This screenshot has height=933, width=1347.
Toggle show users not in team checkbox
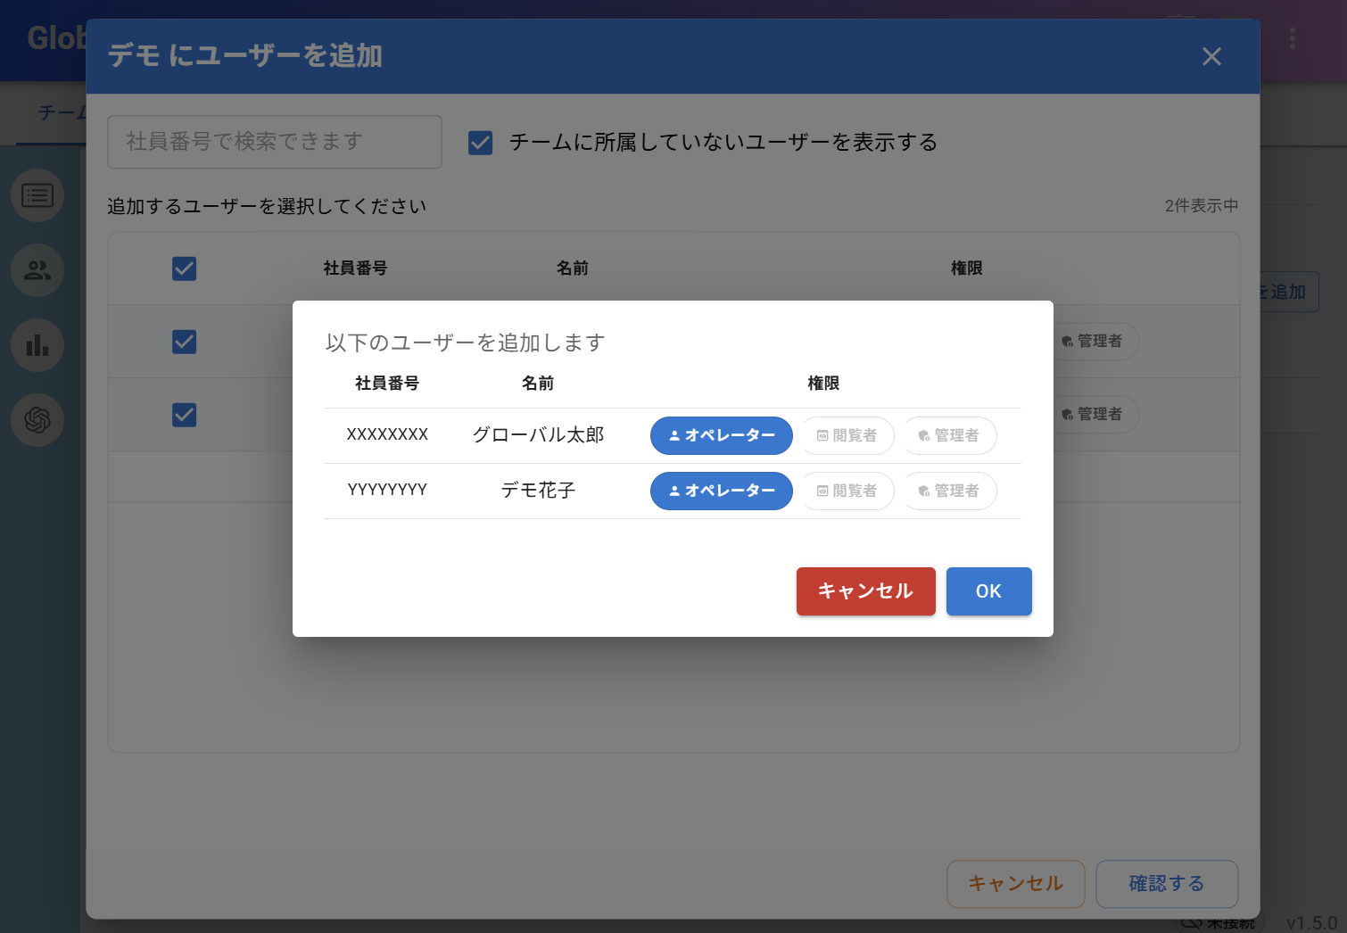481,143
